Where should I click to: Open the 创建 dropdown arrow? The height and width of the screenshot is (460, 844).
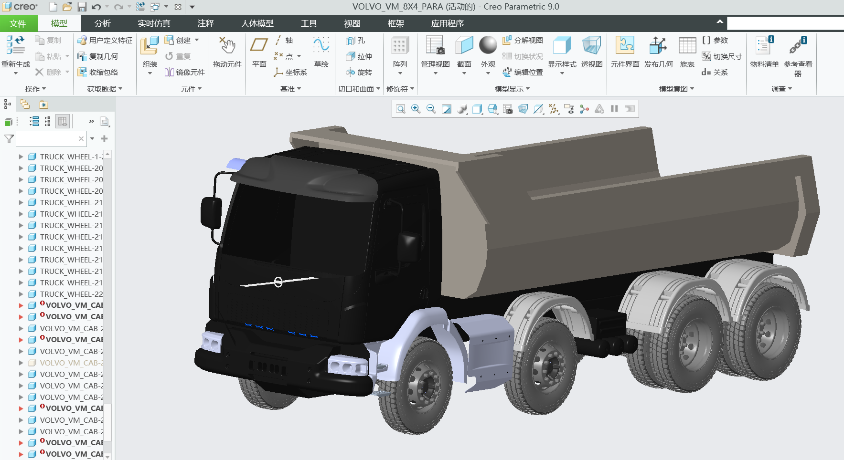point(197,41)
